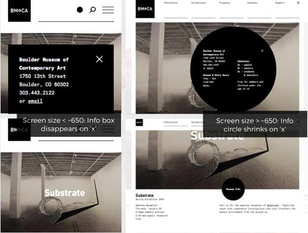
Task: Open the email link in the rectangular info box
Action: pyautogui.click(x=35, y=101)
